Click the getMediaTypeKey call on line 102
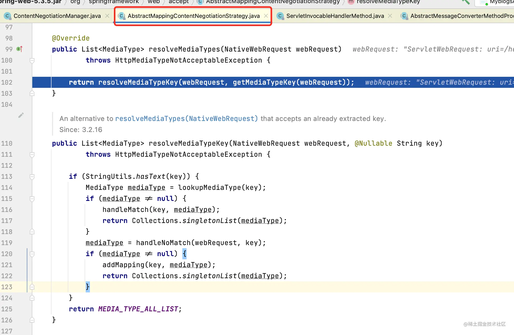514x335 pixels. click(x=264, y=82)
